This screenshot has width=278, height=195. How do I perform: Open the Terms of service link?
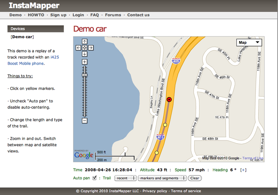186,191
